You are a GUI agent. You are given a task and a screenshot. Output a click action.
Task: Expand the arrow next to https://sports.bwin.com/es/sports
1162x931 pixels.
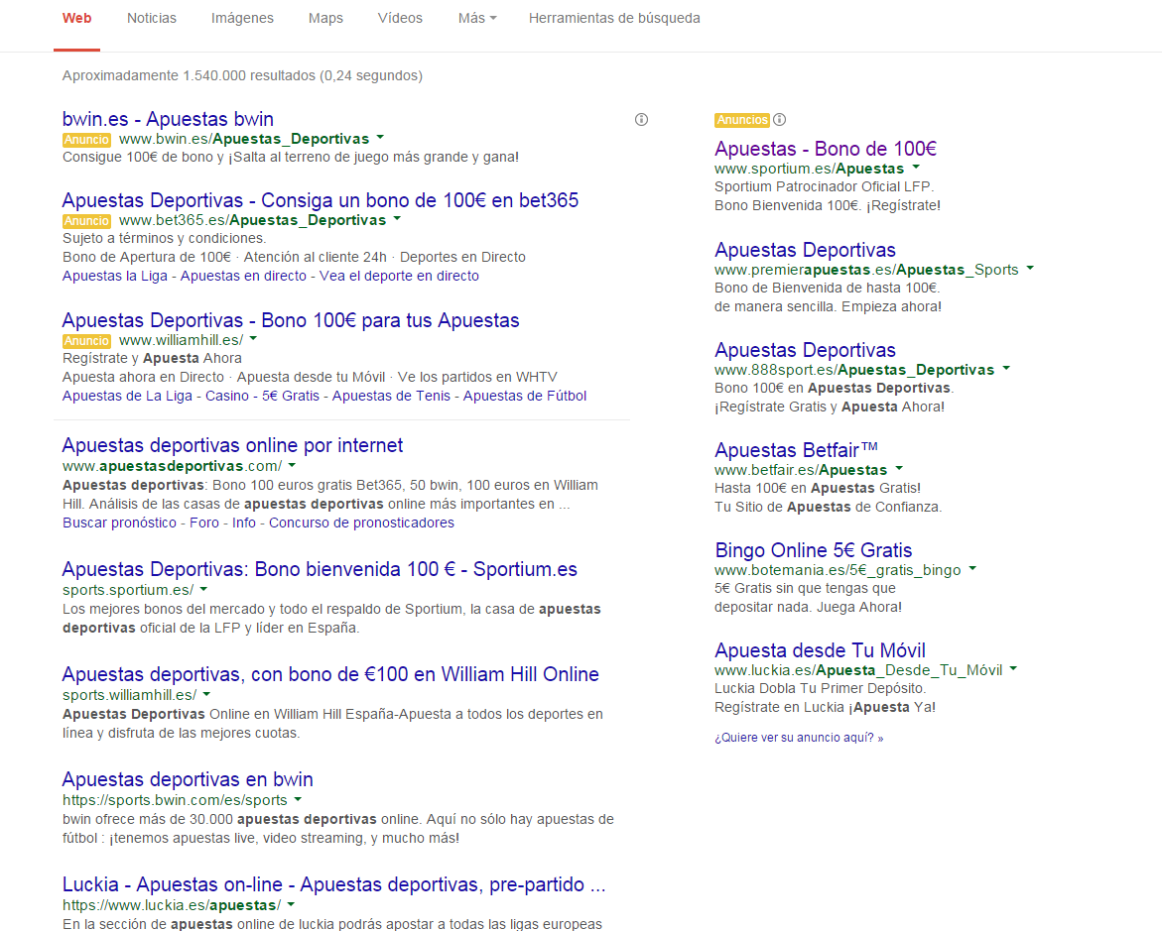[x=298, y=799]
